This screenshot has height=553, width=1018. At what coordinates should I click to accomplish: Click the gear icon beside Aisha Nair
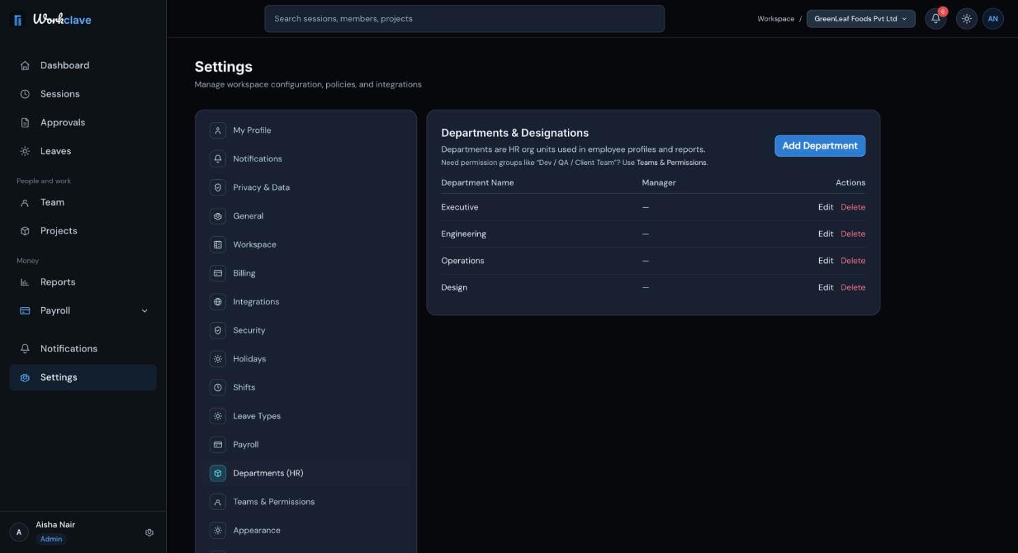point(150,533)
